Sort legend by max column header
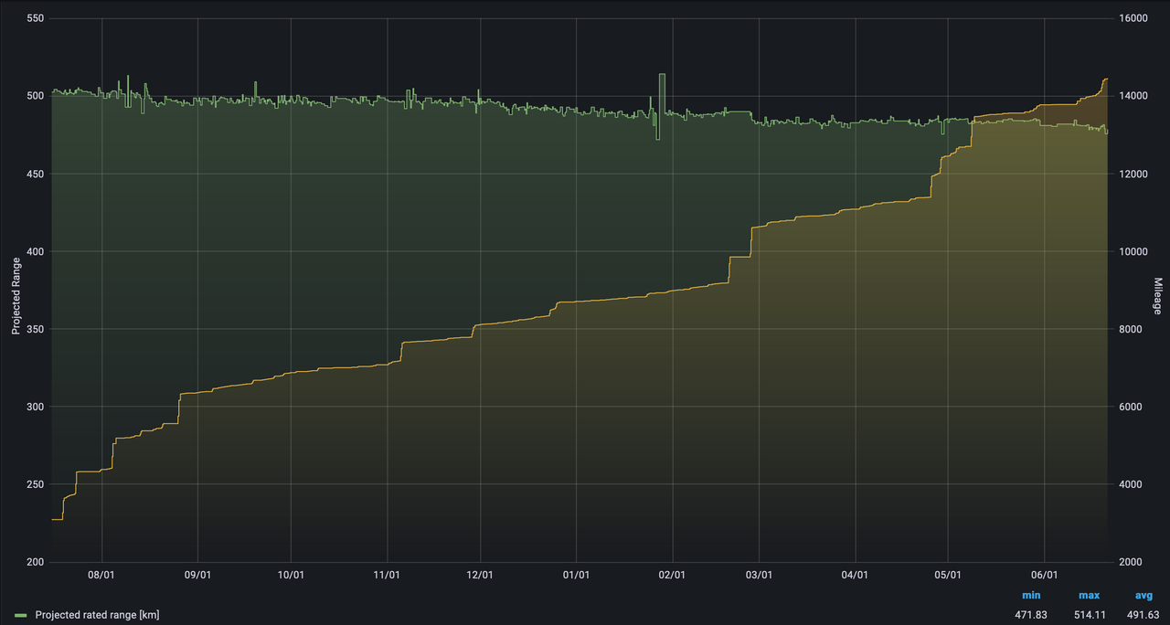This screenshot has width=1170, height=625. (x=1089, y=596)
